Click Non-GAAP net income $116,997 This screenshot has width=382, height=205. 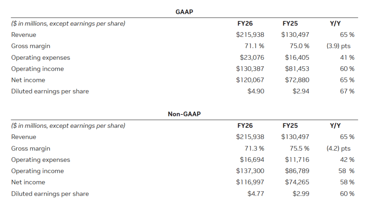(x=250, y=182)
